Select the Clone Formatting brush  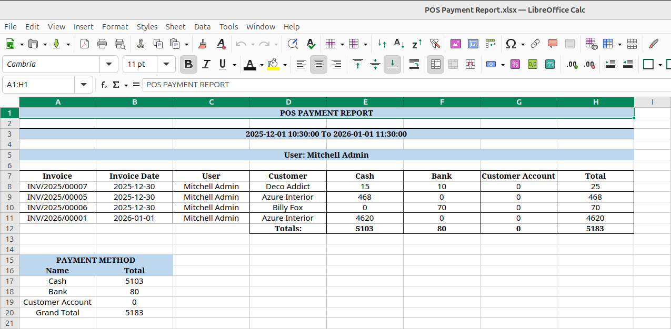(x=203, y=44)
